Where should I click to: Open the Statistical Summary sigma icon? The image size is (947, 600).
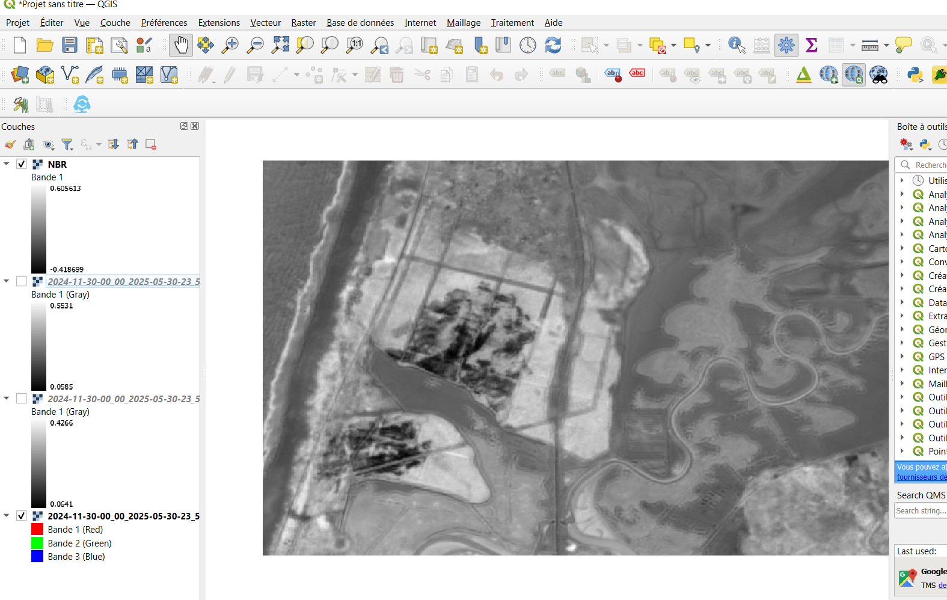811,45
